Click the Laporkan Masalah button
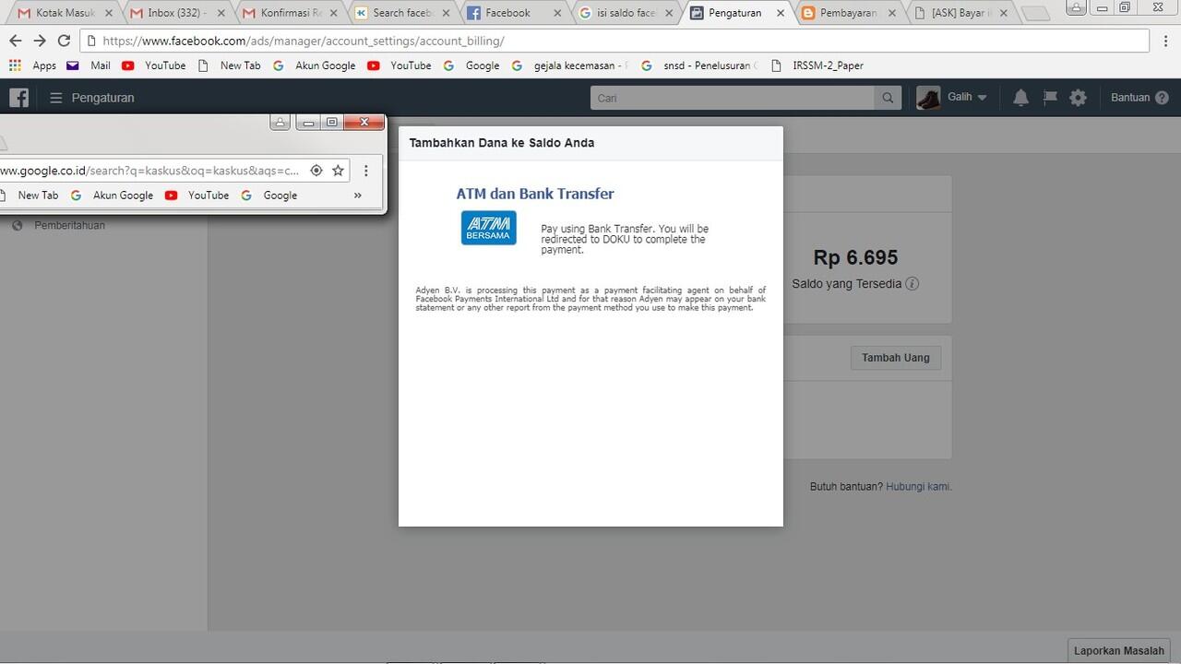The image size is (1181, 664). [1119, 651]
